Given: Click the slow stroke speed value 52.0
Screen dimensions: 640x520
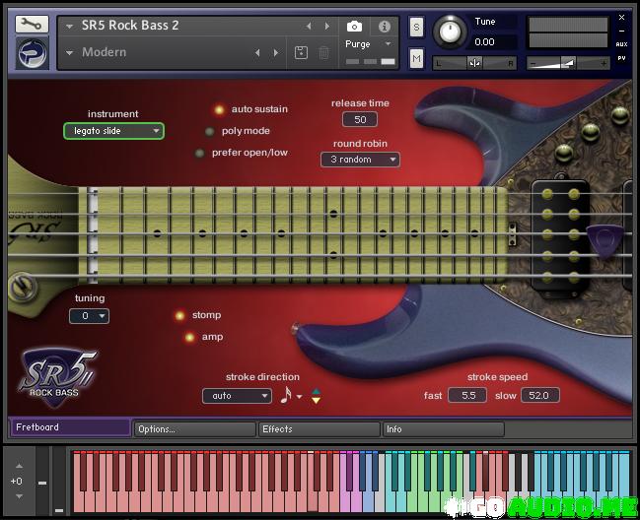Looking at the screenshot, I should (x=539, y=395).
